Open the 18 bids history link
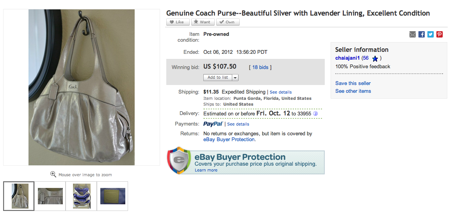This screenshot has height=216, width=452. 260,67
